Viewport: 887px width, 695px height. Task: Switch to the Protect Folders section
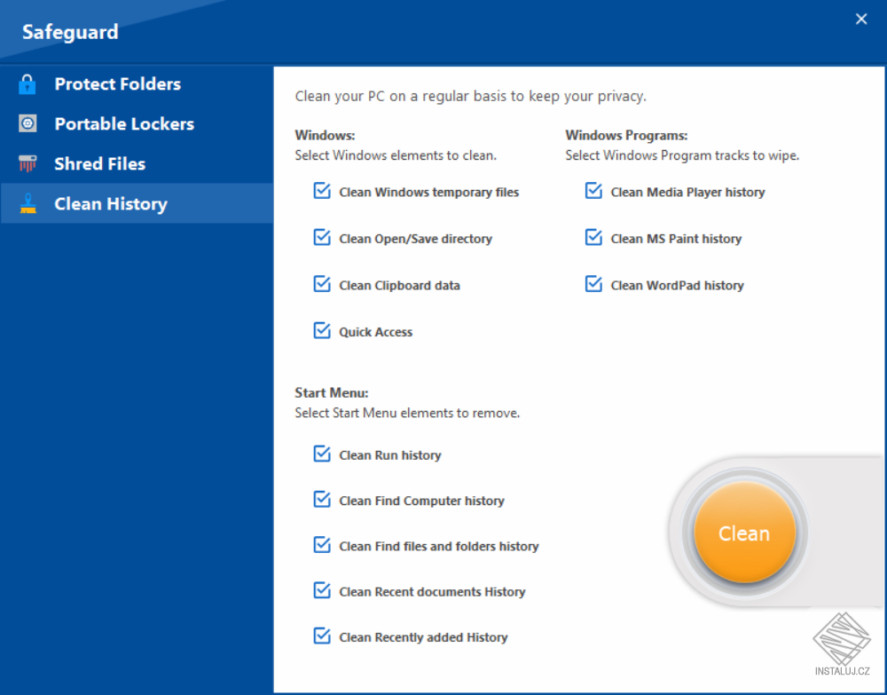click(117, 83)
